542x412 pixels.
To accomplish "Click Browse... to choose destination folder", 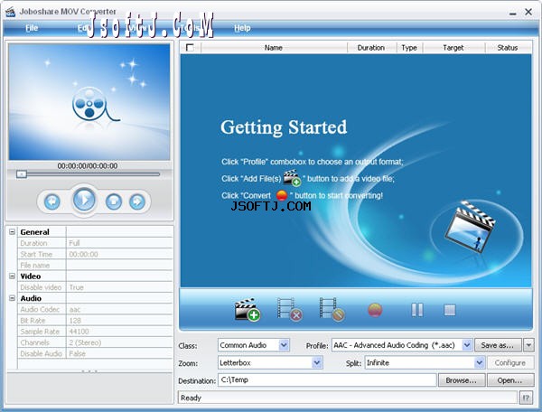I will coord(462,380).
